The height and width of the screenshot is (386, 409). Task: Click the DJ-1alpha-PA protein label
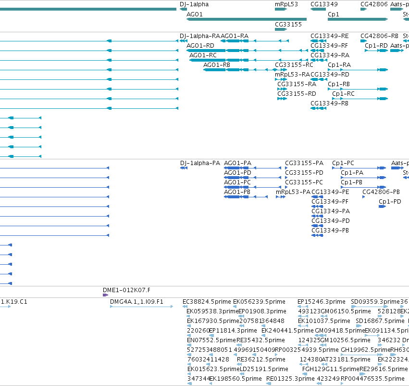click(x=200, y=163)
